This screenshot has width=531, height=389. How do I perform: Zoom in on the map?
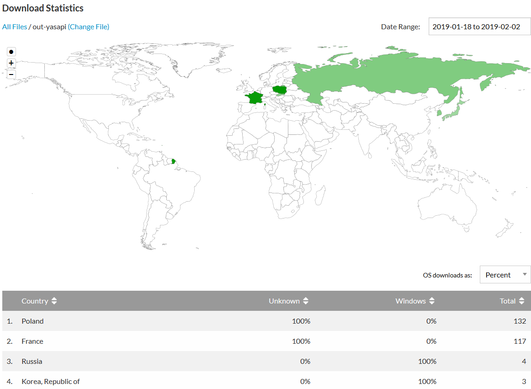(x=11, y=63)
